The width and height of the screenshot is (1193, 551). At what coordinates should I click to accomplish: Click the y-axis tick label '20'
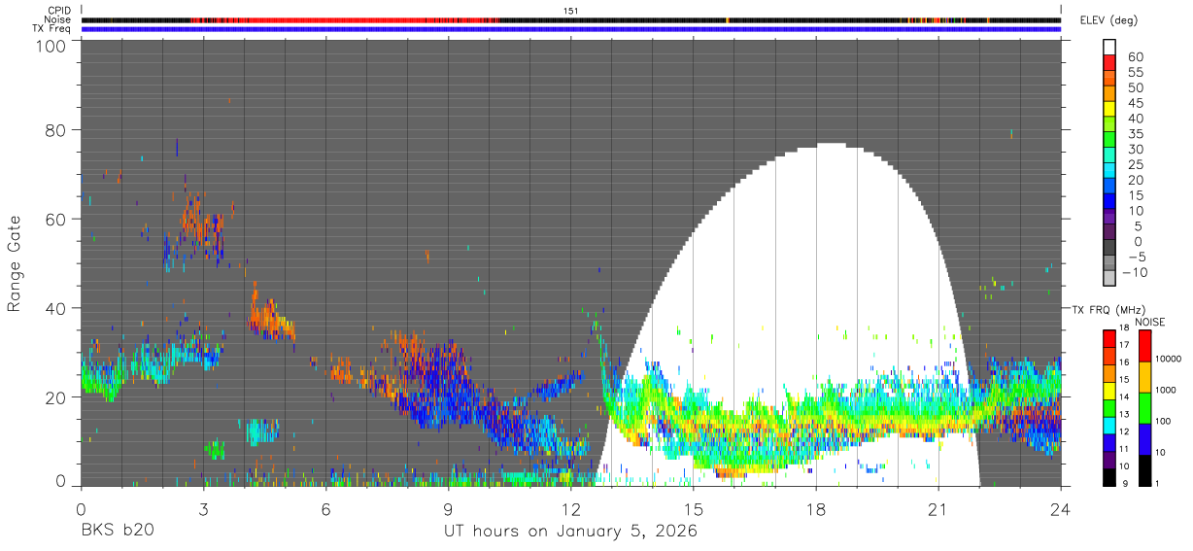click(x=56, y=396)
